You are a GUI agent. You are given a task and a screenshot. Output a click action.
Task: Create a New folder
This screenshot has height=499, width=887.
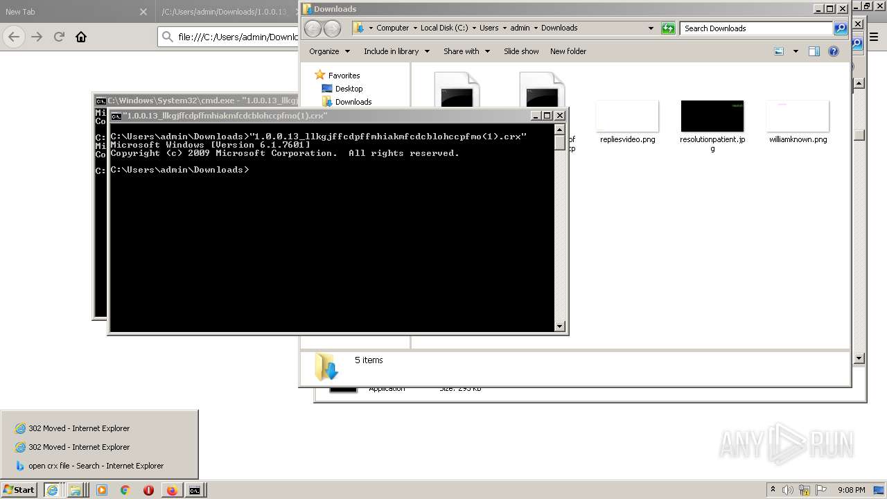point(568,51)
